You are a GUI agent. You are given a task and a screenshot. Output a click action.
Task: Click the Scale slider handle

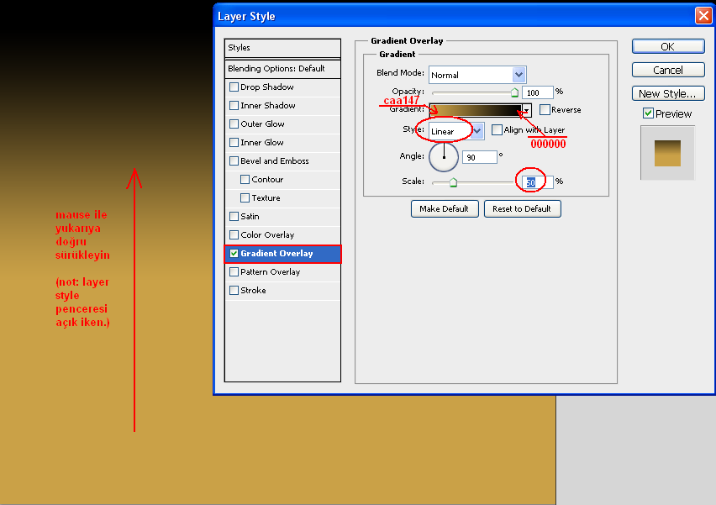pos(453,182)
